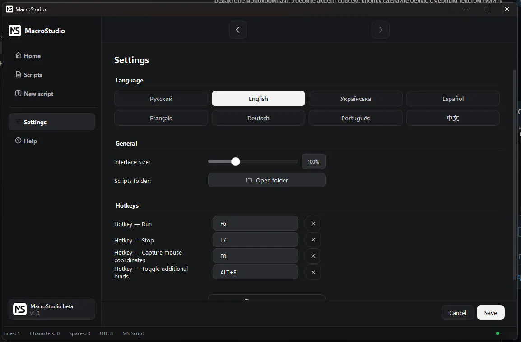The width and height of the screenshot is (521, 342).
Task: Select Português language
Action: tap(355, 118)
